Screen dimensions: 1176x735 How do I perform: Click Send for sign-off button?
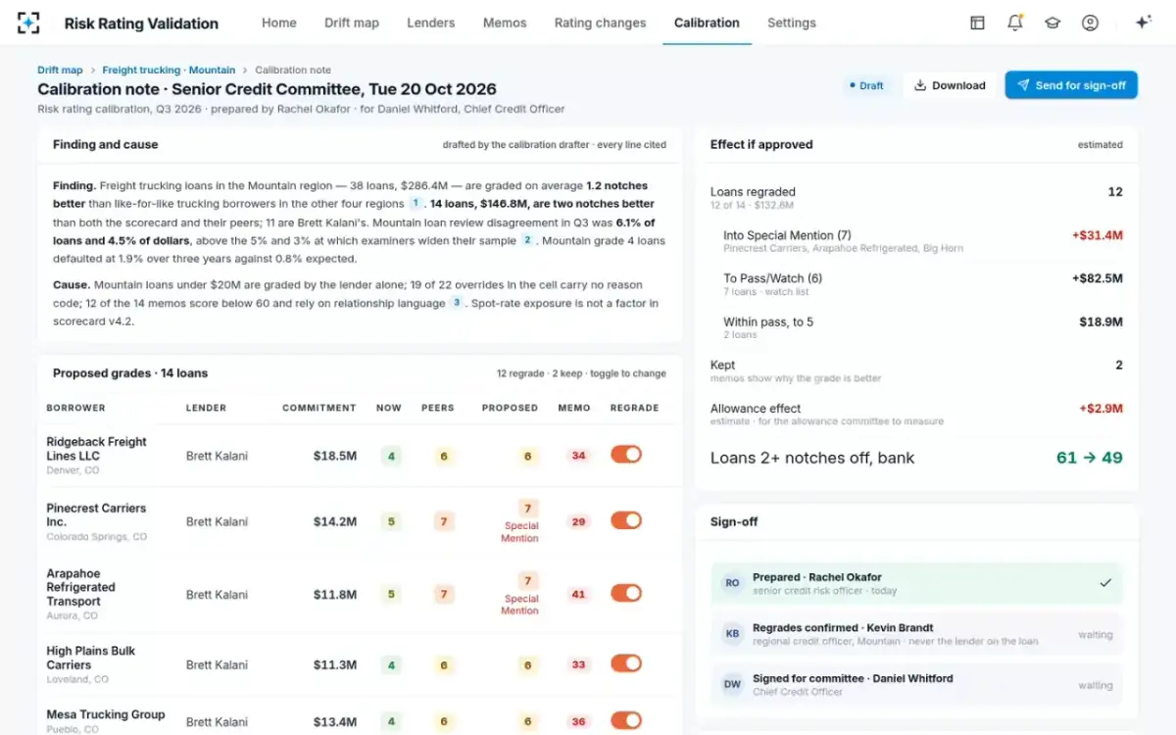1071,85
